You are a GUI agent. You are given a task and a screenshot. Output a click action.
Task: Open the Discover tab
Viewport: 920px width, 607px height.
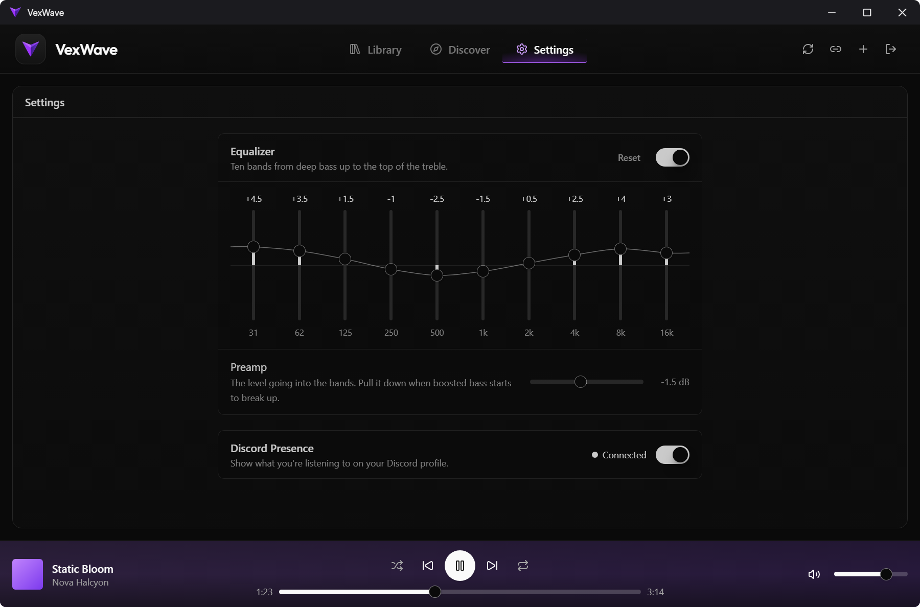pos(460,50)
